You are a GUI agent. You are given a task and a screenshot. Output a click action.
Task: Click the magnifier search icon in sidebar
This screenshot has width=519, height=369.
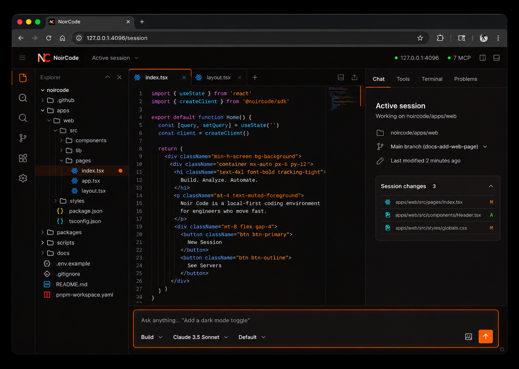tap(23, 118)
